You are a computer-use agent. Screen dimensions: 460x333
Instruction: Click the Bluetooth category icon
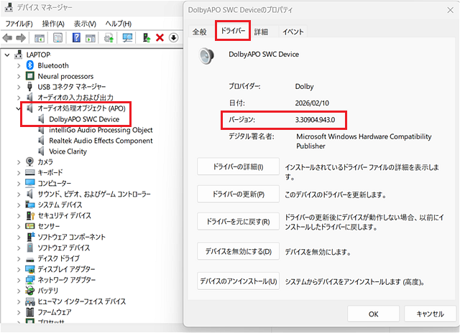click(x=30, y=65)
